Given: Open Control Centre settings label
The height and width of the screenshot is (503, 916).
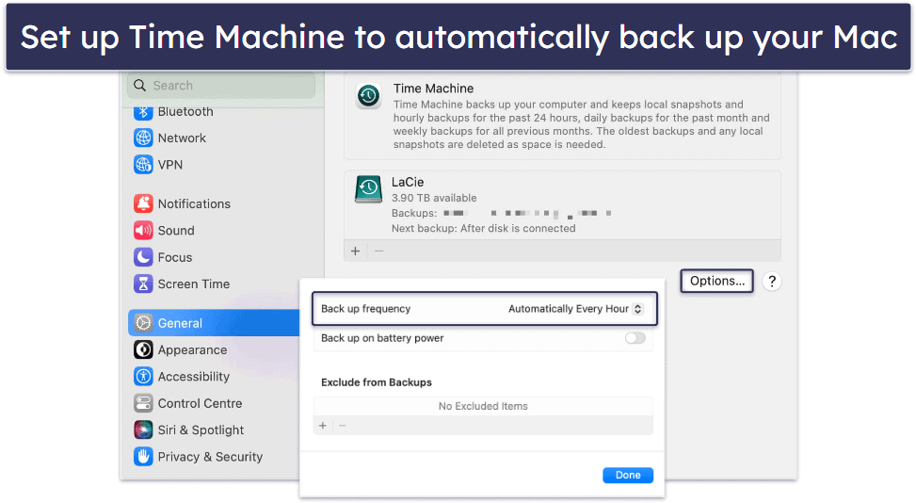Looking at the screenshot, I should tap(200, 403).
